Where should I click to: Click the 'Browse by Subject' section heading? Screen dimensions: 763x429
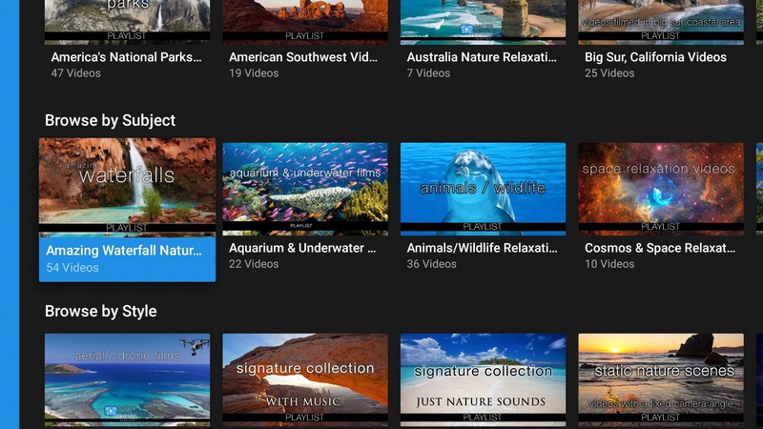point(110,120)
